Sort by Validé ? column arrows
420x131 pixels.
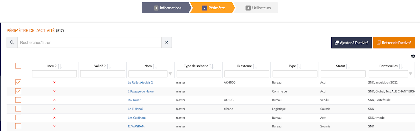click(x=109, y=66)
